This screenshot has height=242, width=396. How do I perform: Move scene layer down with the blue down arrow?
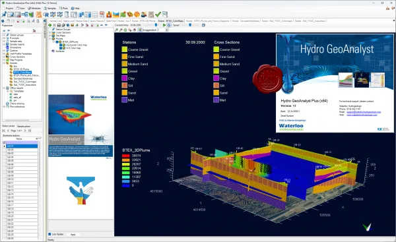pos(106,25)
